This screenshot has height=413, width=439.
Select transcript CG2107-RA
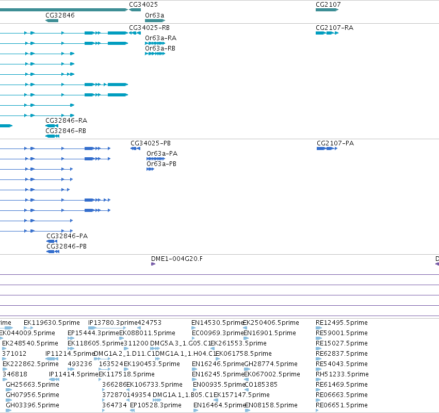[327, 33]
